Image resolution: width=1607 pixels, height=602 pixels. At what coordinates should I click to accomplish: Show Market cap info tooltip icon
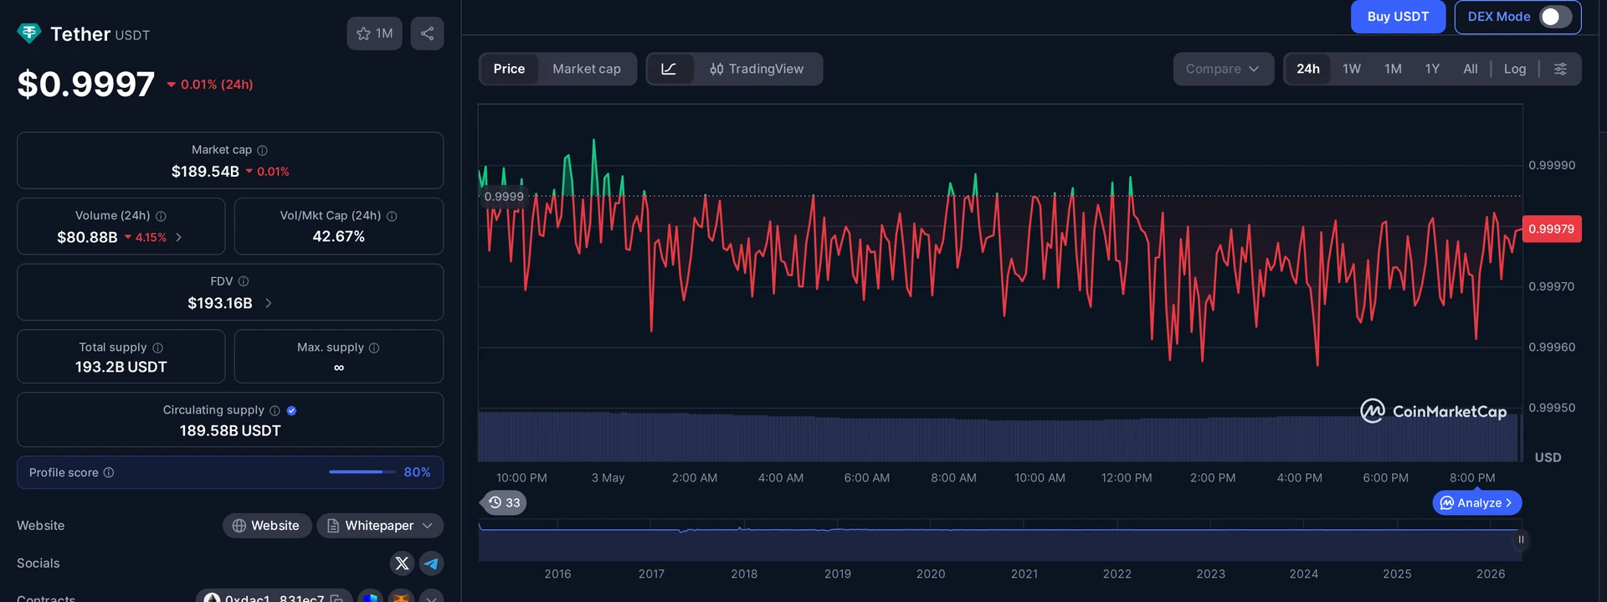(262, 150)
